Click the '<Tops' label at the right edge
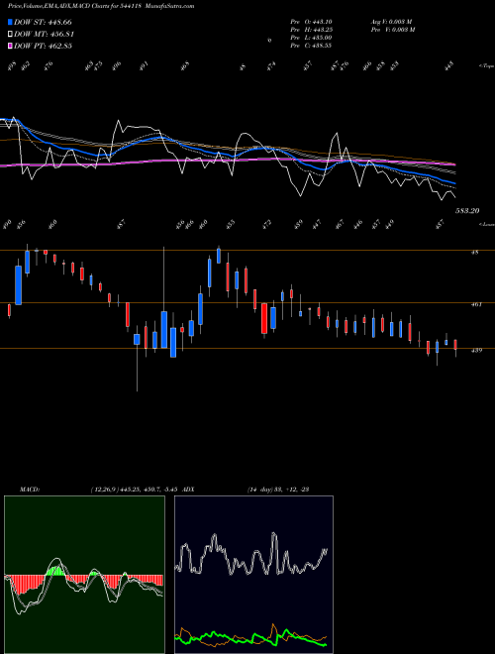The width and height of the screenshot is (495, 654). point(486,66)
